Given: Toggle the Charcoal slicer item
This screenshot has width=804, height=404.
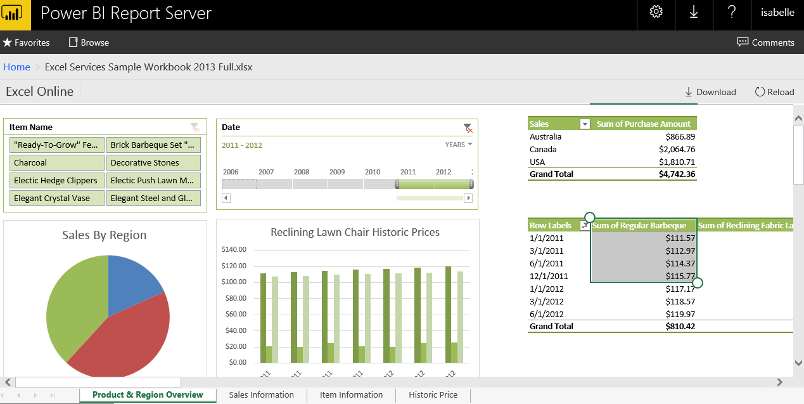Looking at the screenshot, I should tap(57, 163).
